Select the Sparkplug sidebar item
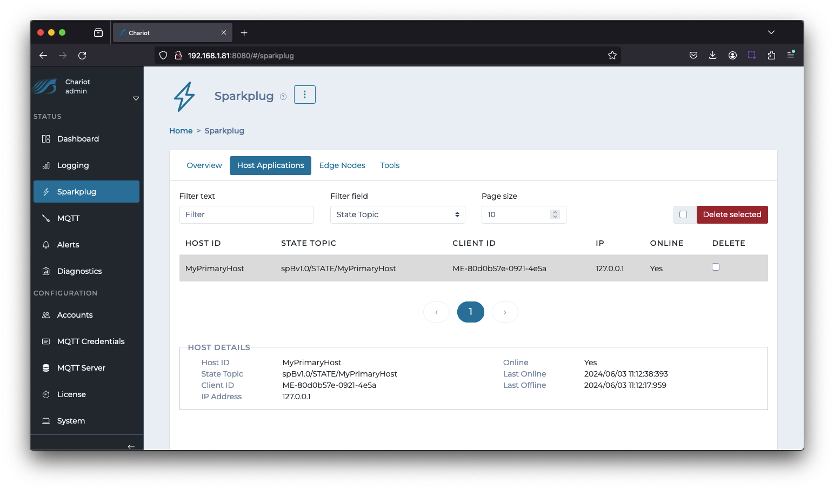834x490 pixels. 86,192
